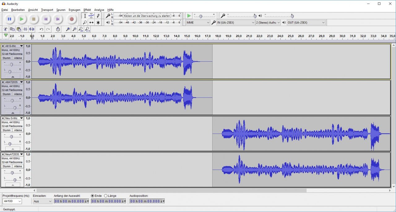Select the Draw pencil tool
Viewport: 396px width, 212px height.
98,16
